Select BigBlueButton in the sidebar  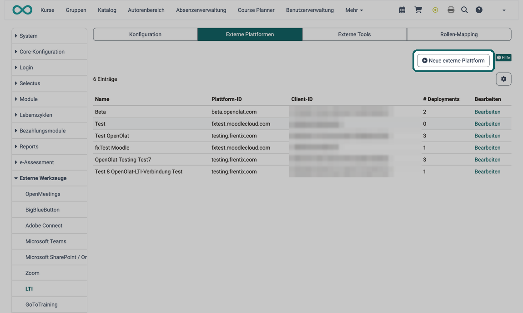(50, 210)
